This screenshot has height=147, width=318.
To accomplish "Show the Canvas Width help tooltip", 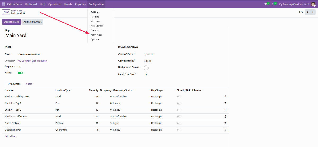I will [134, 54].
